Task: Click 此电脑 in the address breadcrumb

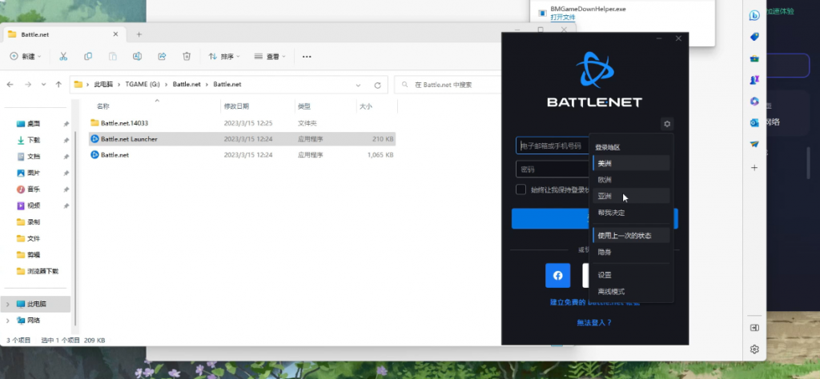Action: pos(103,84)
